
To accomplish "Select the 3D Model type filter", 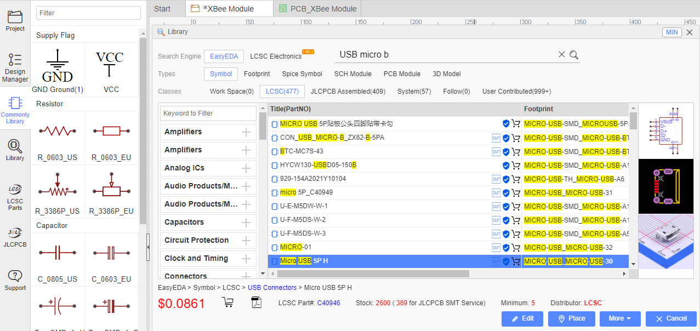I will click(447, 74).
